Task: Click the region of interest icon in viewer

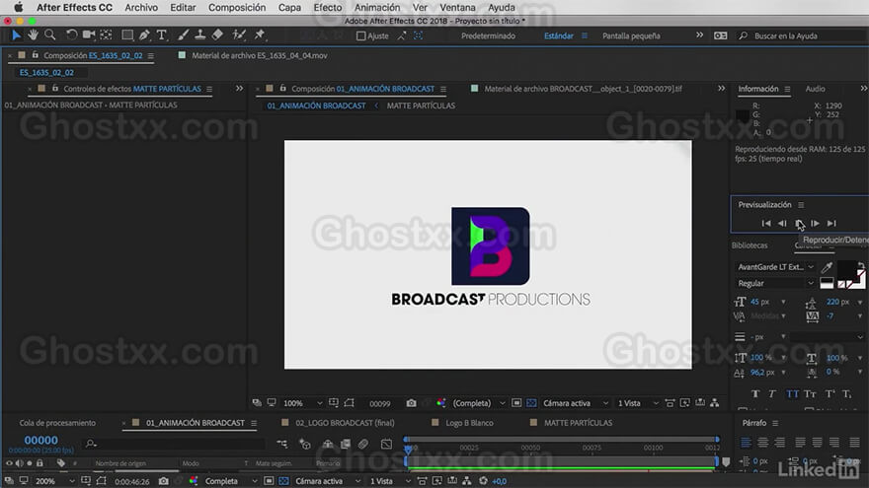Action: [x=516, y=403]
